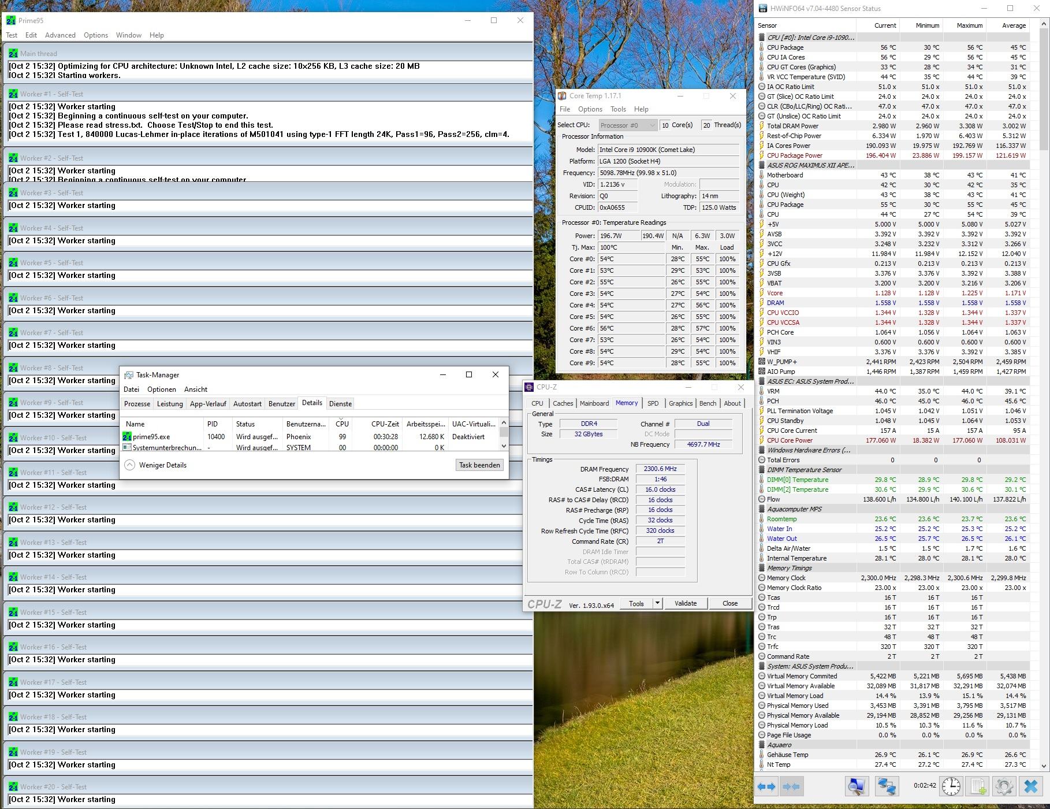Open HWiNFO show summary window icon
The height and width of the screenshot is (809, 1050).
point(857,786)
